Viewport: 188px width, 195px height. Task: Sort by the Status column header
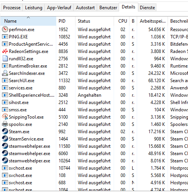95,21
